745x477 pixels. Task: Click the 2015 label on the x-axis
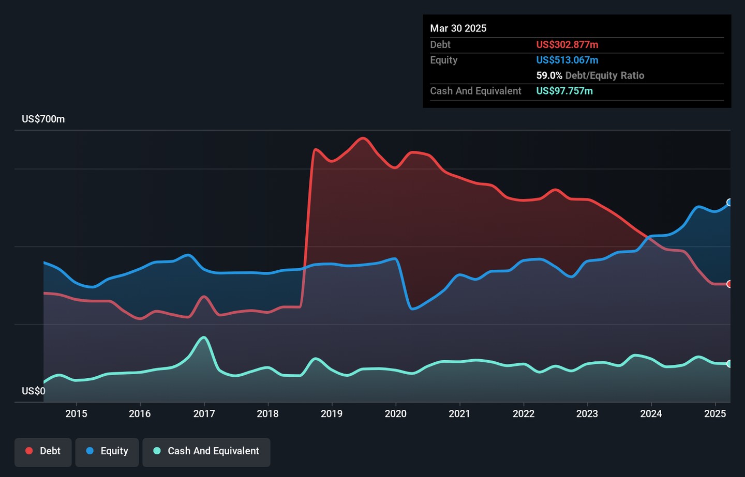[x=76, y=414]
